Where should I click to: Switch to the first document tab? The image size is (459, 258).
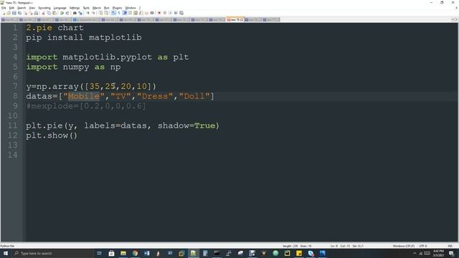[x=9, y=19]
